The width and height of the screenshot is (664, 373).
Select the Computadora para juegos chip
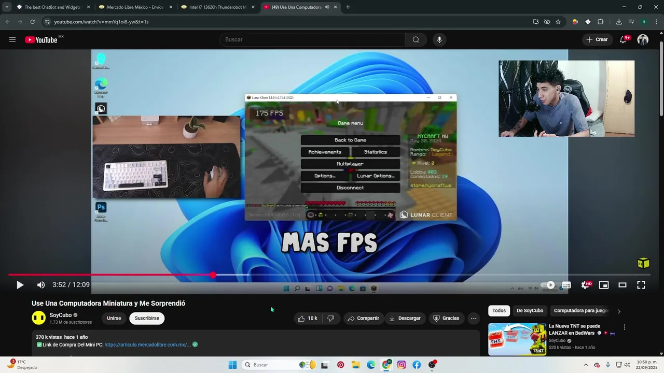pyautogui.click(x=581, y=311)
